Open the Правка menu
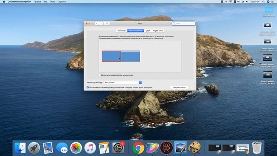This screenshot has height=156, width=277. (x=37, y=2)
